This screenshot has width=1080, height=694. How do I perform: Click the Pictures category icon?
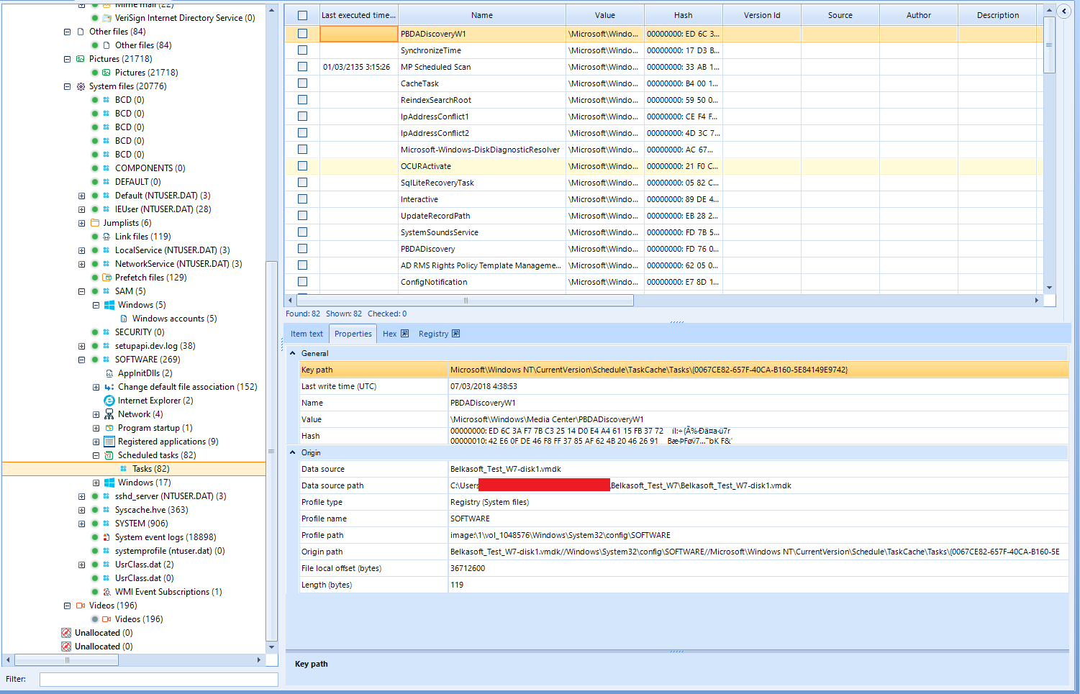81,59
